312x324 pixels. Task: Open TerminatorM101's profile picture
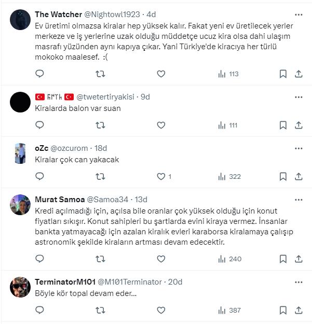coord(20,287)
